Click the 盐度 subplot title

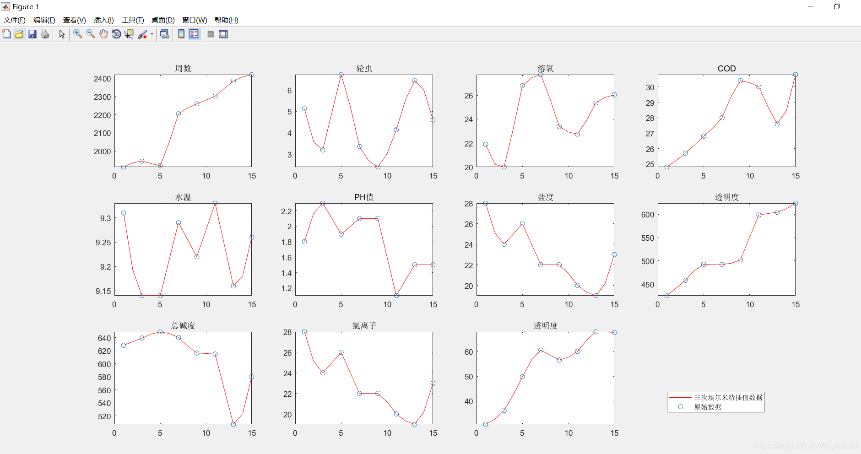coord(546,197)
